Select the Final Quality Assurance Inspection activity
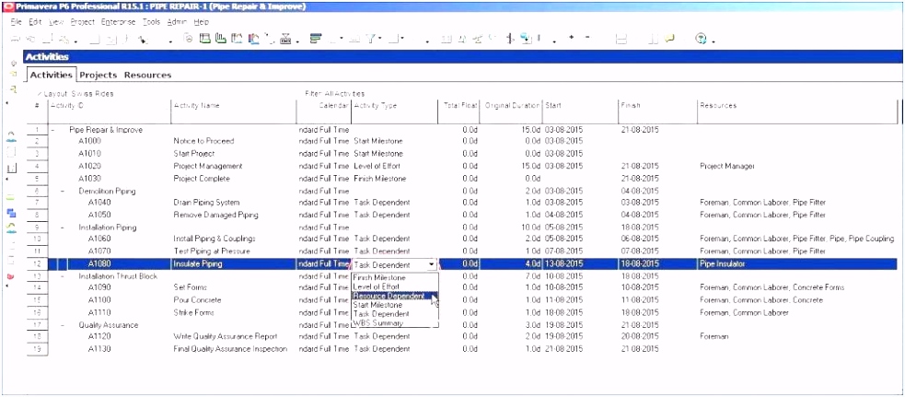The width and height of the screenshot is (905, 397). pyautogui.click(x=230, y=349)
